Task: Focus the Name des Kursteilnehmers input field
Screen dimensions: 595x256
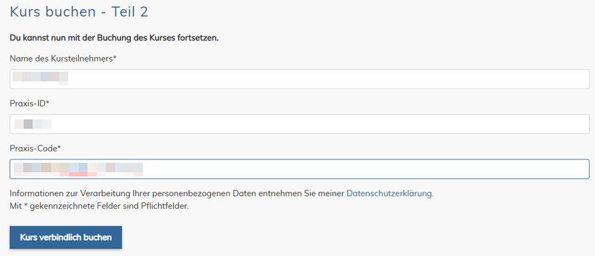Action: (299, 79)
